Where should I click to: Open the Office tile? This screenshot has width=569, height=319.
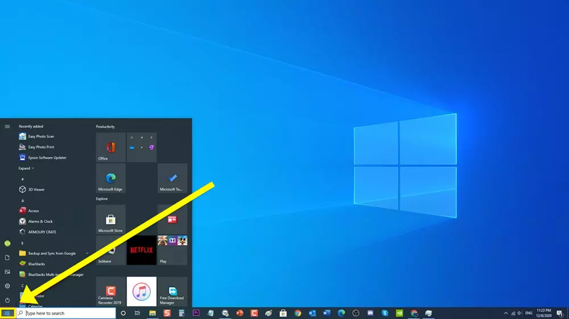click(111, 147)
